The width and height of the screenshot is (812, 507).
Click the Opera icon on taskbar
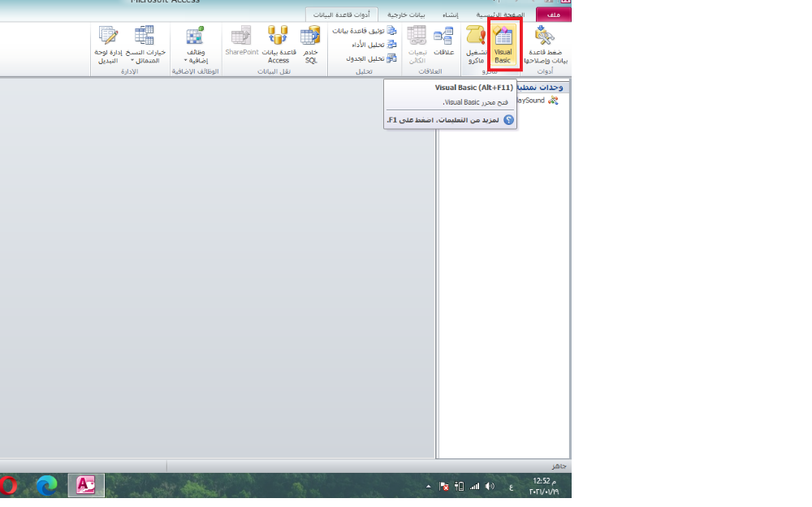7,486
